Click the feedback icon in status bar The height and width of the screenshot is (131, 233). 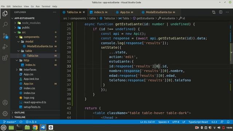(x=222, y=122)
